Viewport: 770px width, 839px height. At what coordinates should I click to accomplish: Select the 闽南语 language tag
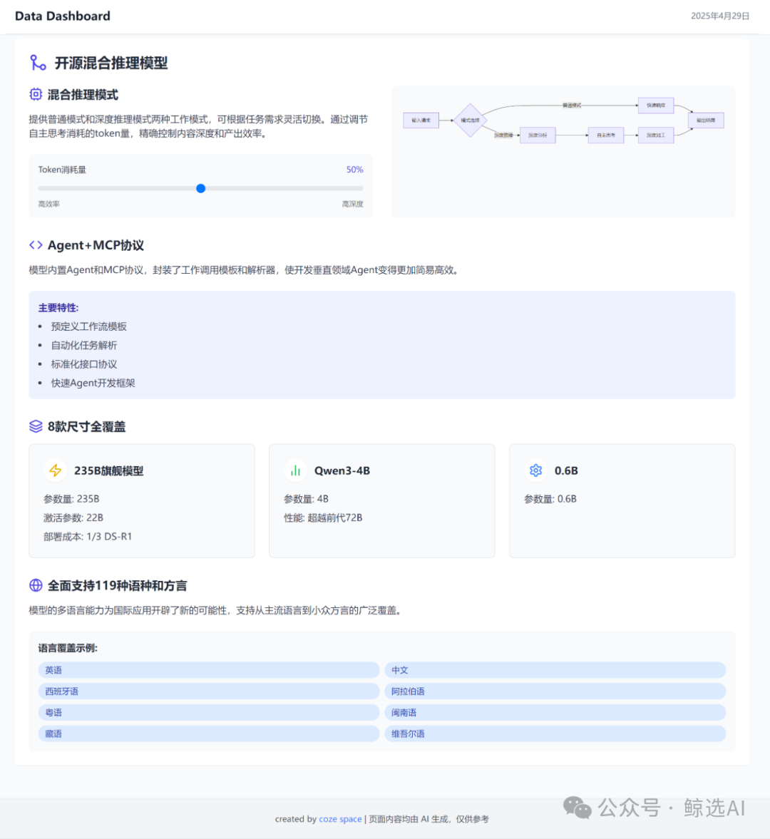point(555,712)
